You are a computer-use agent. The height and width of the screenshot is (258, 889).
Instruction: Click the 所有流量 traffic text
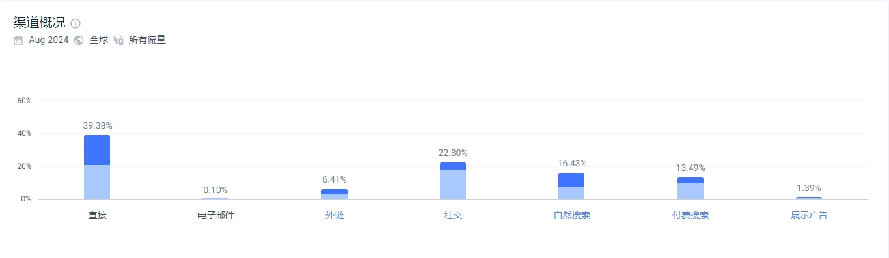point(147,40)
